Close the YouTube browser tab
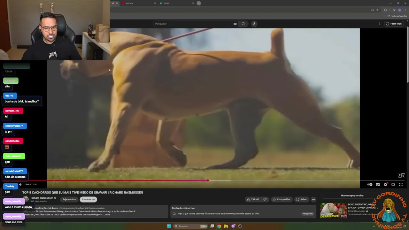The image size is (409, 230). click(155, 3)
